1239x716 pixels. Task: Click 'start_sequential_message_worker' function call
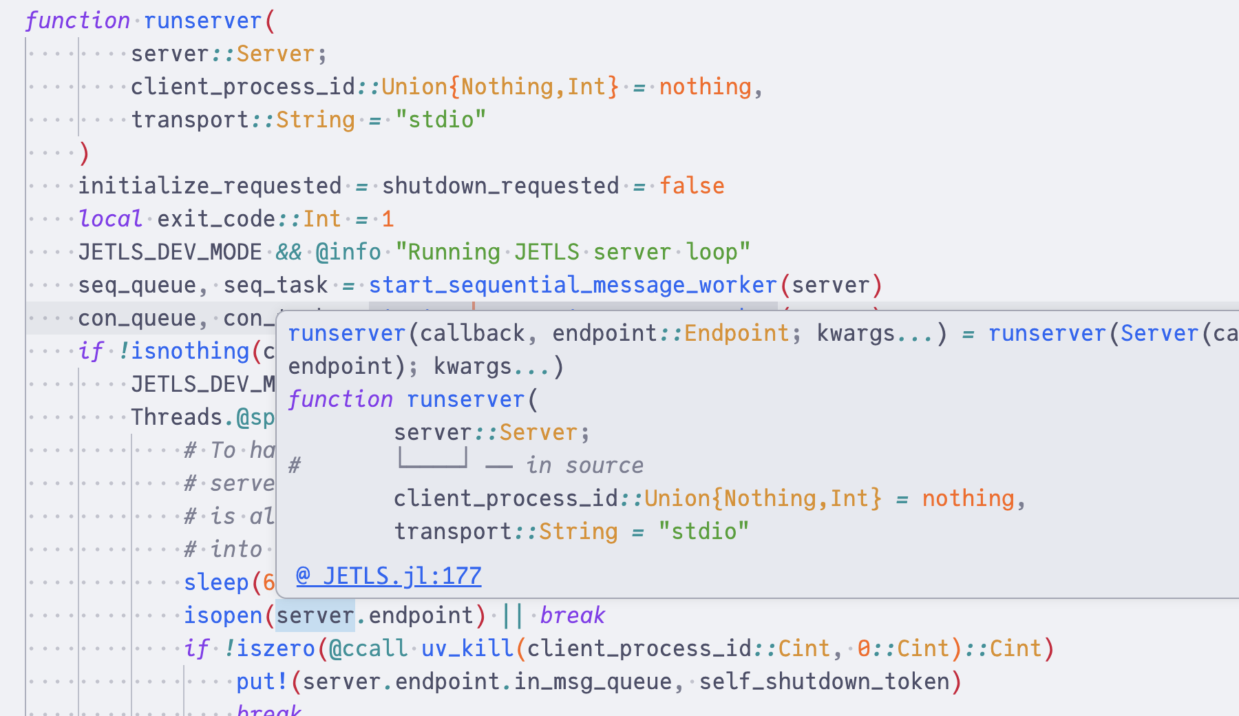point(573,285)
